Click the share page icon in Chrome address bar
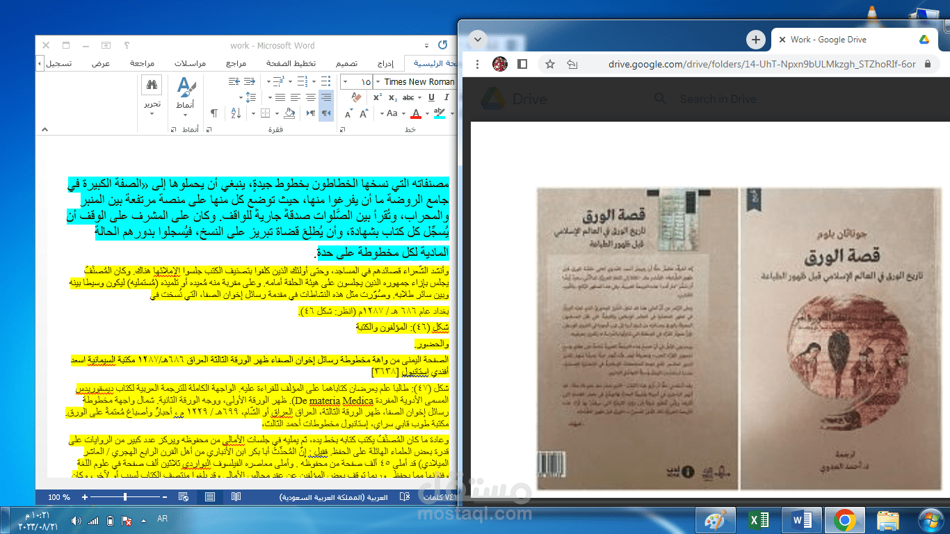The image size is (950, 534). coord(572,64)
